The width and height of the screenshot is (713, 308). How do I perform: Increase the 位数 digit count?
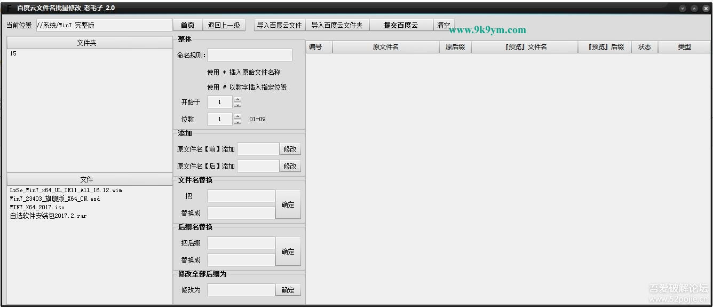(237, 116)
